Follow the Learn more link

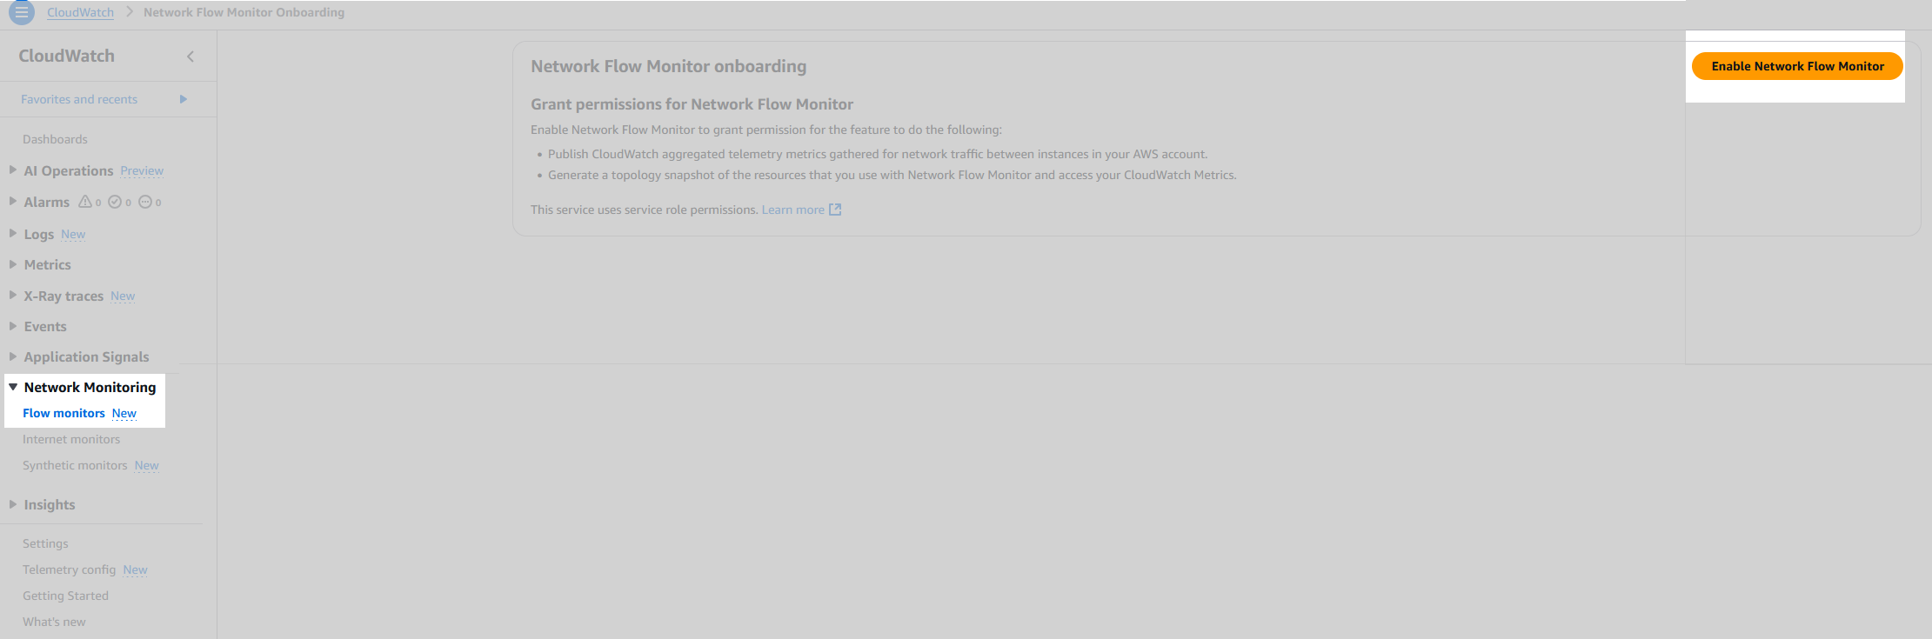point(792,210)
